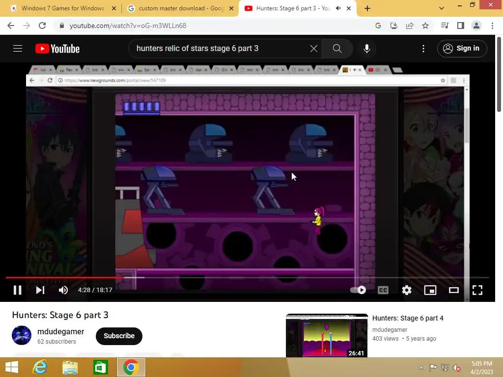Switch to Windows 7 Games tab
503x377 pixels.
(x=63, y=8)
